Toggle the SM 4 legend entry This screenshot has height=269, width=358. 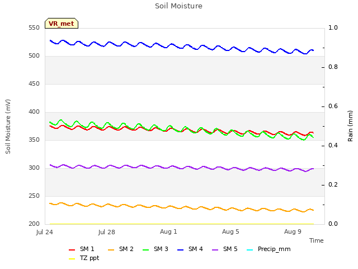190,249
